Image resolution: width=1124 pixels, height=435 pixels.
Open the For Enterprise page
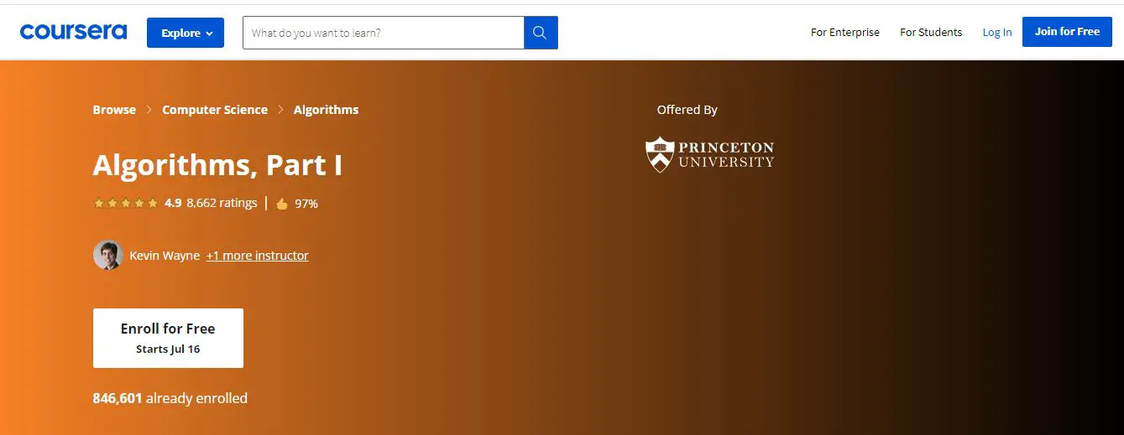[x=844, y=33]
